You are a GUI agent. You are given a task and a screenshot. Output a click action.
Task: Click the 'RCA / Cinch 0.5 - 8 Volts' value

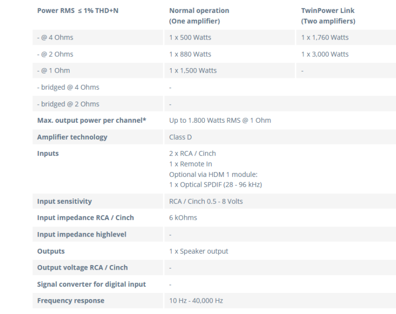(x=206, y=201)
